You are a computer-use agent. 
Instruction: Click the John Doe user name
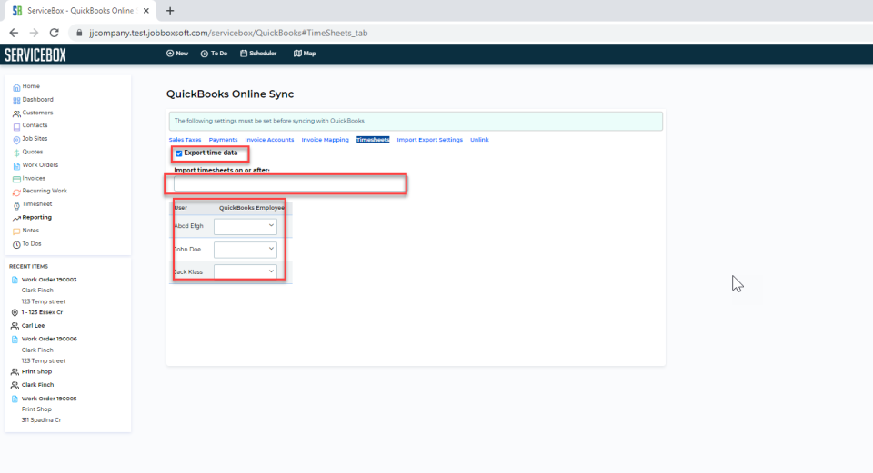coord(187,250)
